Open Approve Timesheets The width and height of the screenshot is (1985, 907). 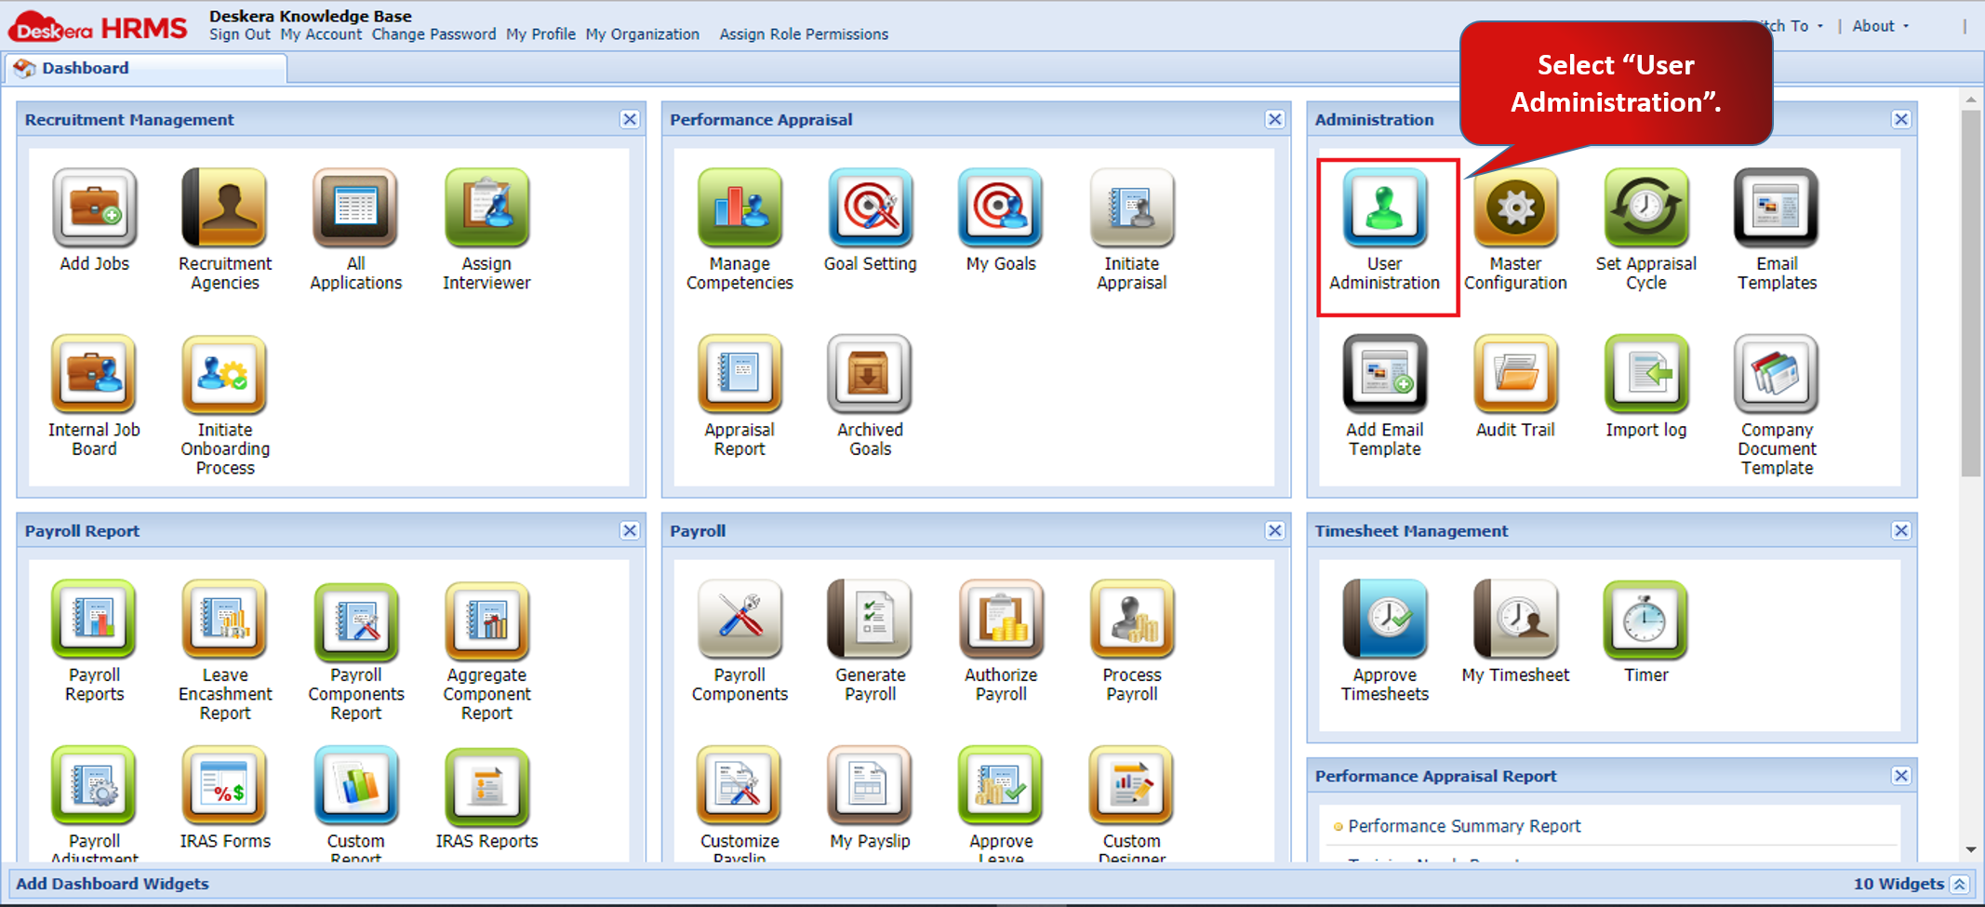coord(1385,619)
